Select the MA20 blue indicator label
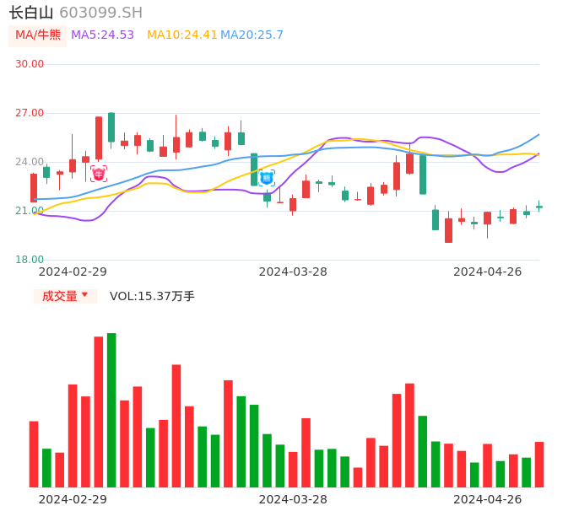The width and height of the screenshot is (579, 511). point(252,35)
